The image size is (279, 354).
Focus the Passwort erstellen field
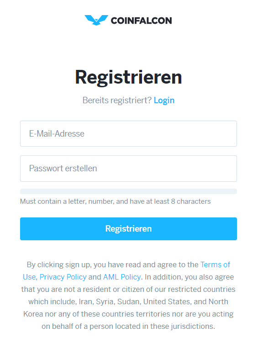[x=128, y=169]
